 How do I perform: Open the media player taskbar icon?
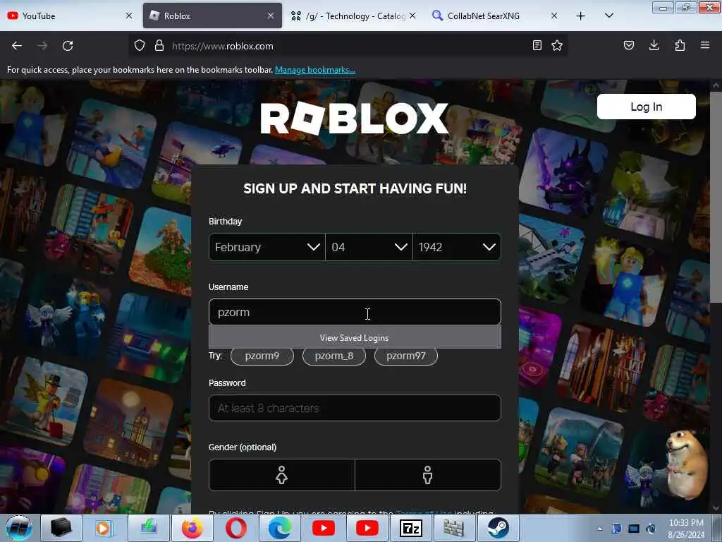click(x=104, y=528)
